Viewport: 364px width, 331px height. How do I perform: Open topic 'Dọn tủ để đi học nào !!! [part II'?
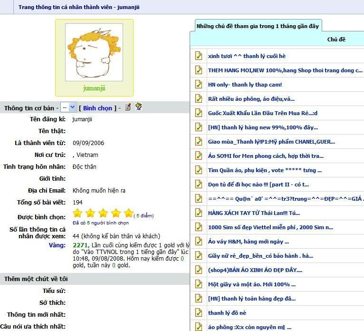[259, 185]
